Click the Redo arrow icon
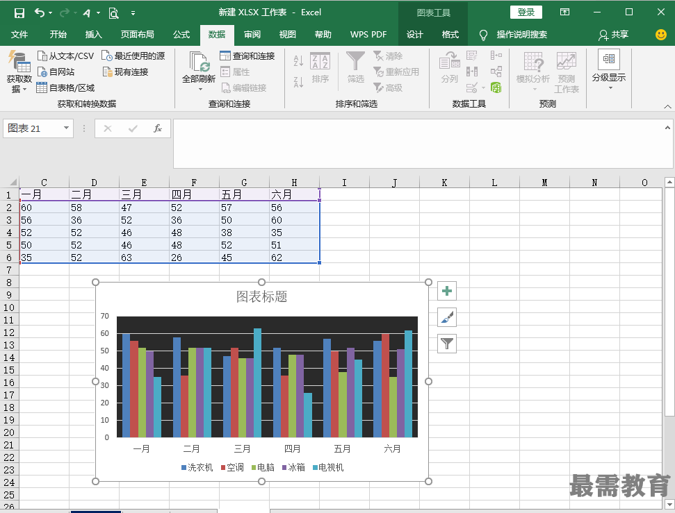 [65, 13]
